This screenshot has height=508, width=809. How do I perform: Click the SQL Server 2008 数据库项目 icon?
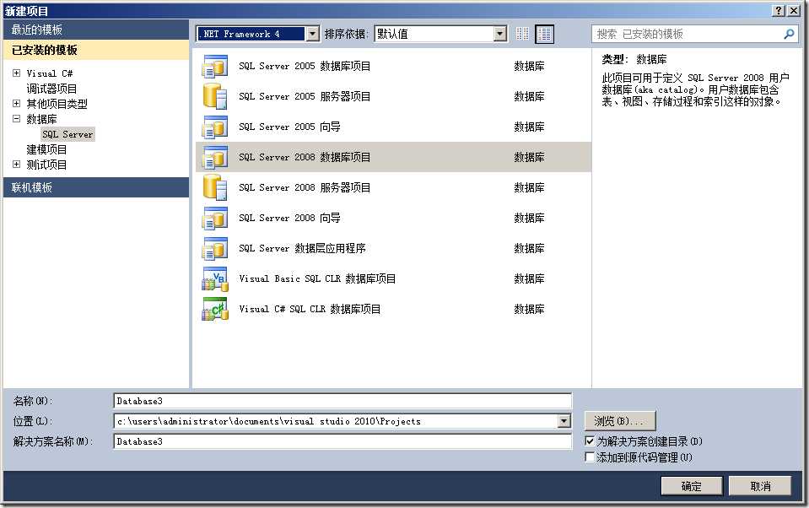click(215, 157)
